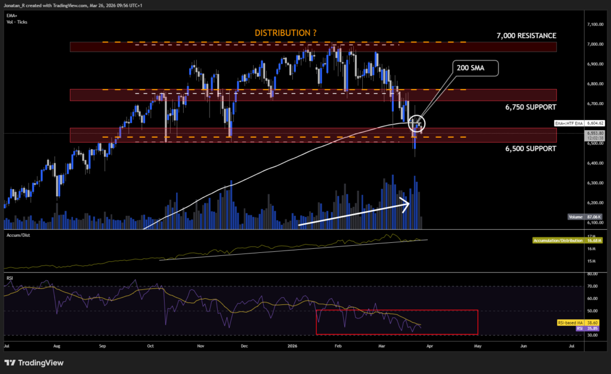Click the white circle marking the 200 SMA
The width and height of the screenshot is (611, 374).
pos(417,123)
